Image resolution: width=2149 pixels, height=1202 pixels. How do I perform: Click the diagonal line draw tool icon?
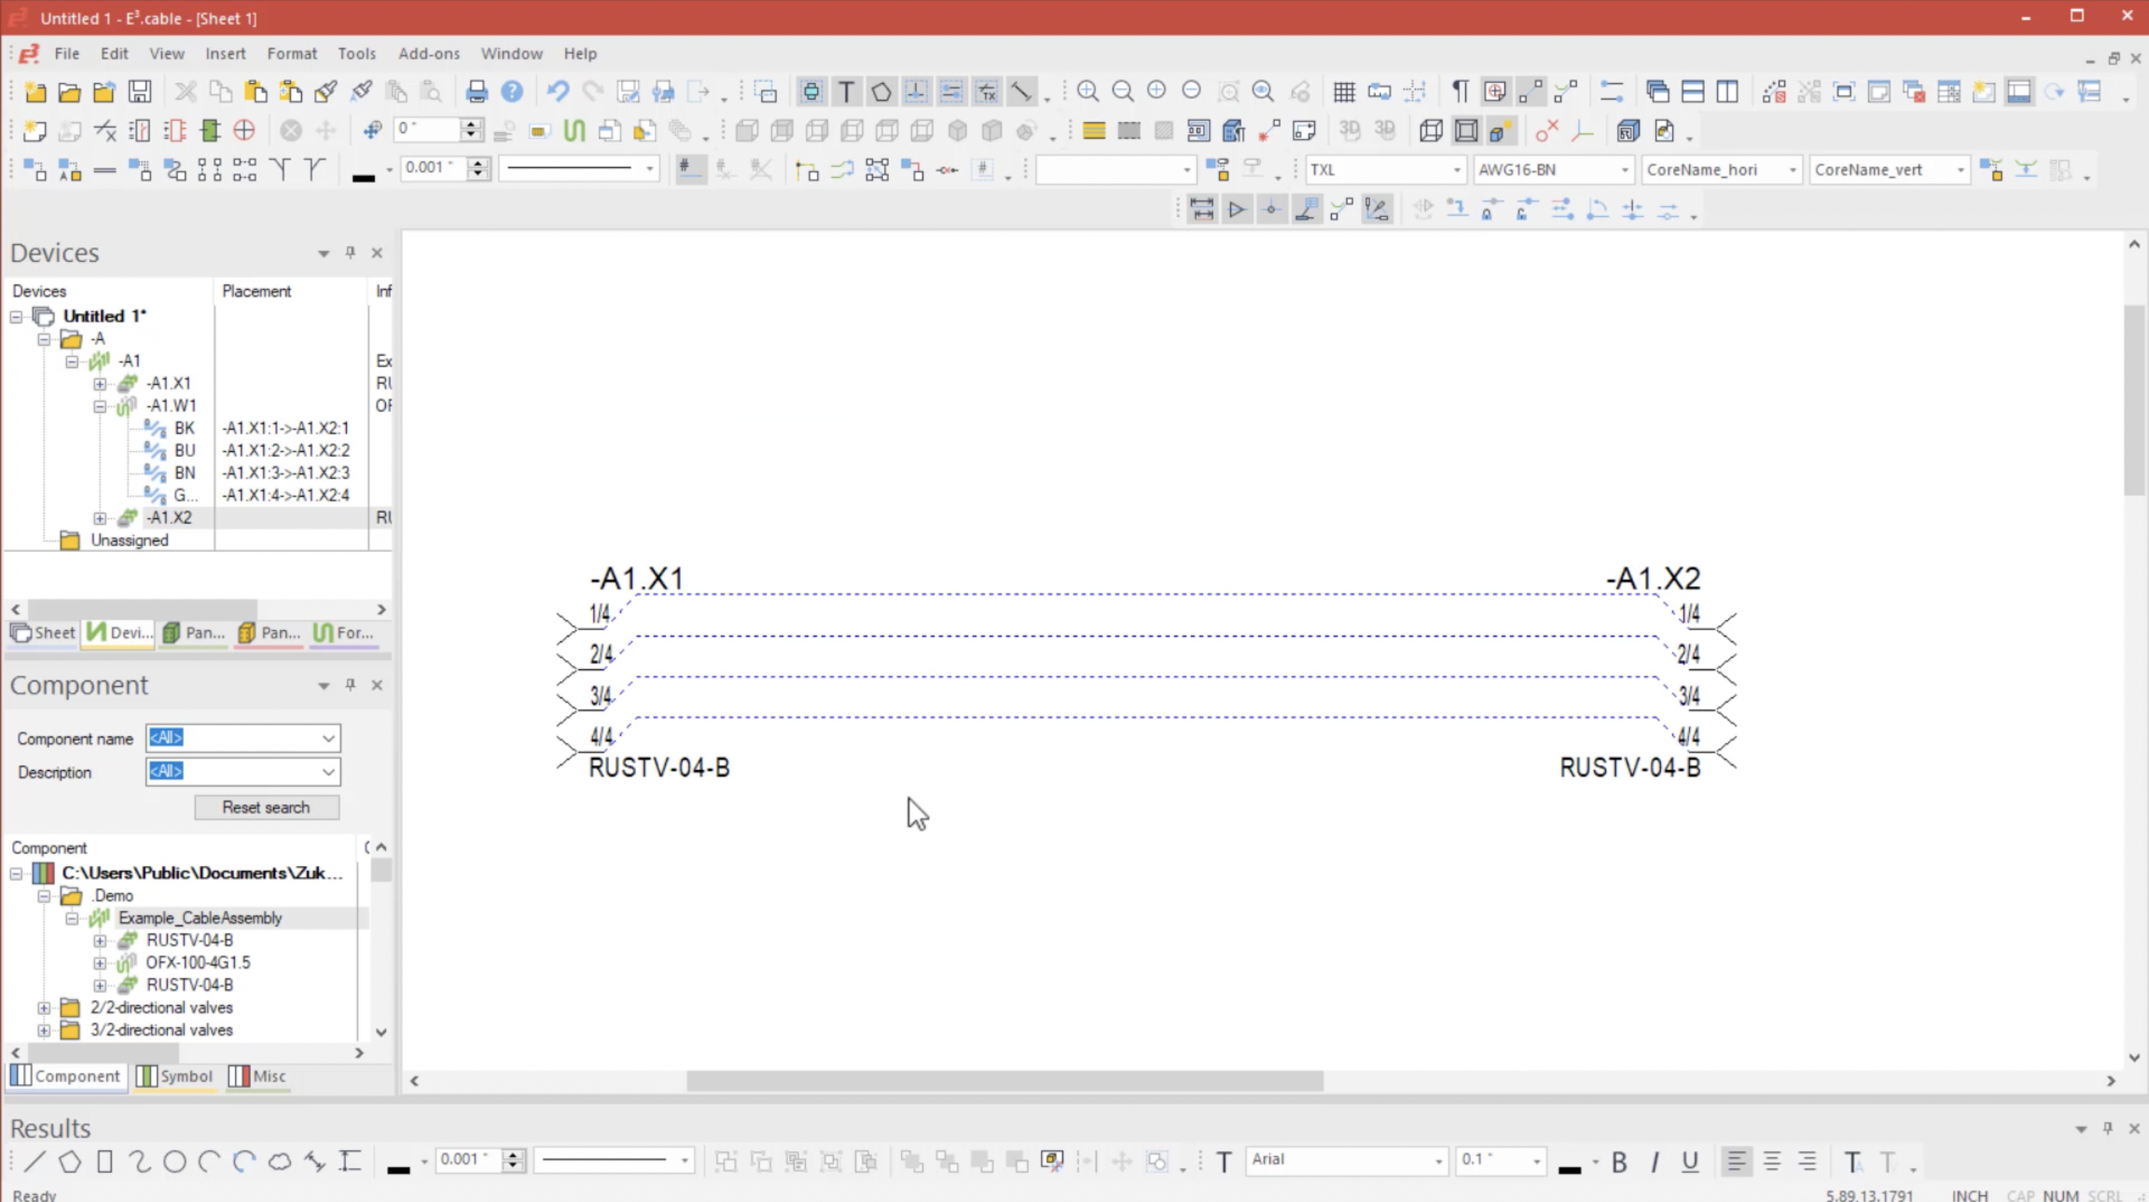pos(1021,92)
